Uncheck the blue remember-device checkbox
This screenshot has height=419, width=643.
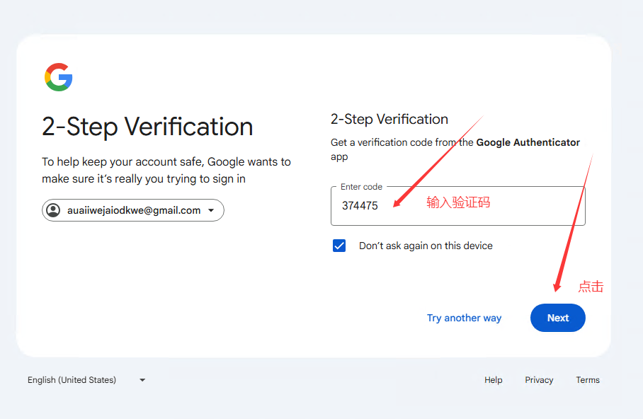(339, 246)
